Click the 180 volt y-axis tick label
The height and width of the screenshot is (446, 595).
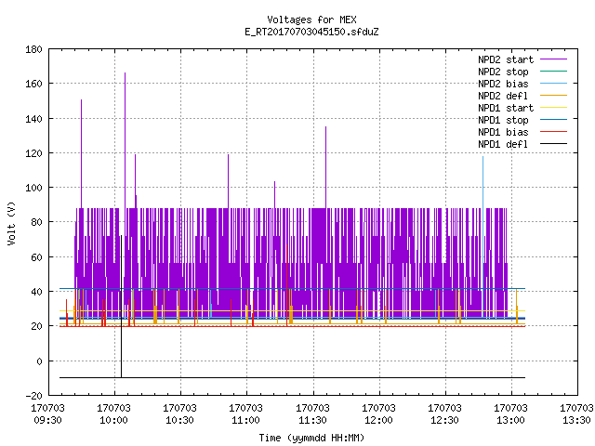tap(33, 49)
